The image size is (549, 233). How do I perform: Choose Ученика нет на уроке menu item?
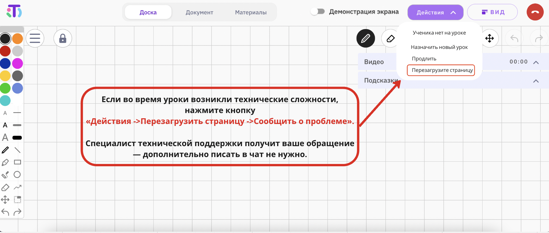[439, 33]
